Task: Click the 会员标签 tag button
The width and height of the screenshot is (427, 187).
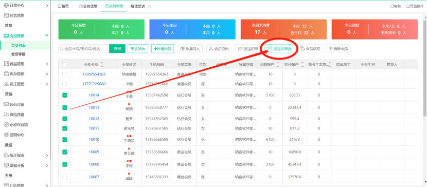Action: (x=310, y=49)
